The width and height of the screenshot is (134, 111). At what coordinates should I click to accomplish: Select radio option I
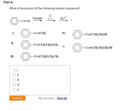pos(14,70)
